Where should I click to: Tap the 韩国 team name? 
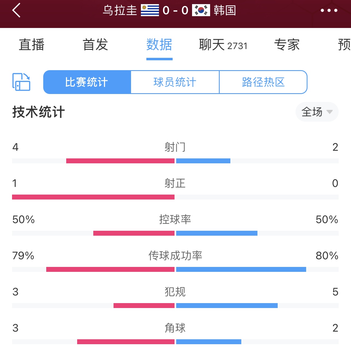[225, 10]
